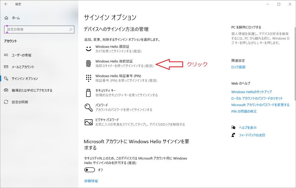Click the help chat bubble icon
Viewport: 296px width, 188px height.
pos(233,127)
